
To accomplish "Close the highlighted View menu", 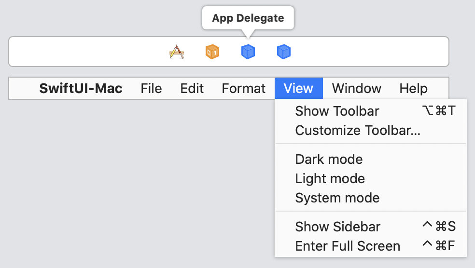I will pos(298,89).
